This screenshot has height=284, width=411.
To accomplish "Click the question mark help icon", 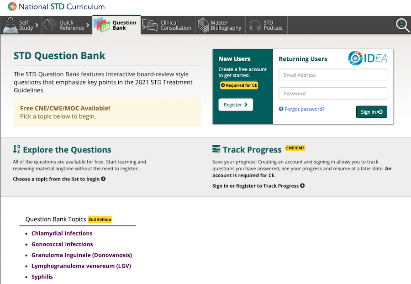I will 281,109.
